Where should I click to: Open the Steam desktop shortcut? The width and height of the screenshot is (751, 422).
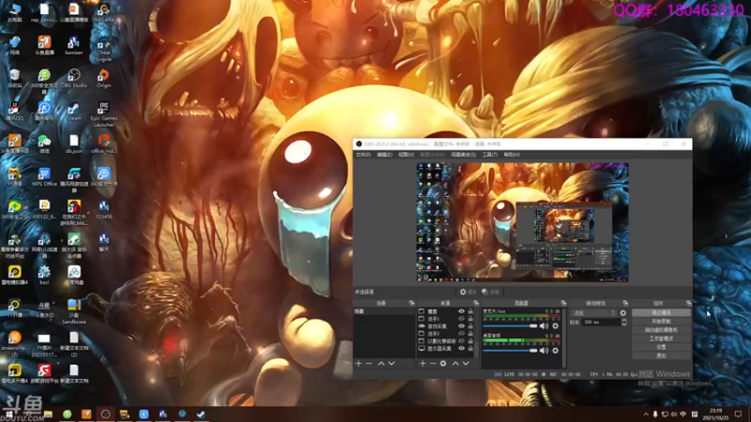[x=74, y=112]
